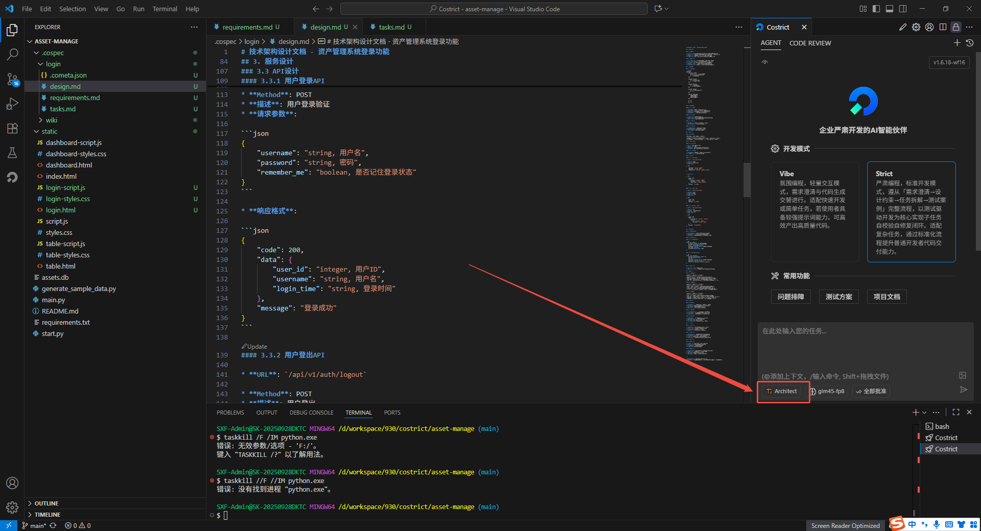Viewport: 981px width, 531px height.
Task: Open the Testing flask view
Action: [12, 153]
